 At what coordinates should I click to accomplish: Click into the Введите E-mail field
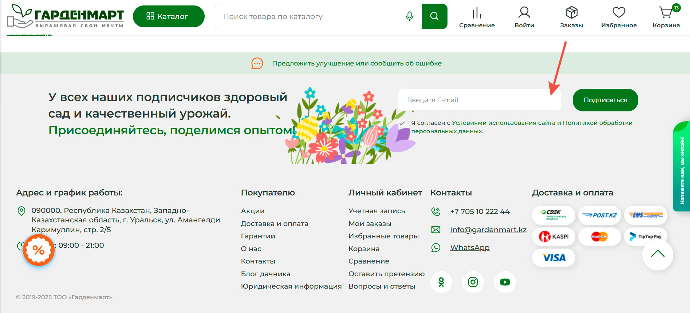tap(479, 100)
